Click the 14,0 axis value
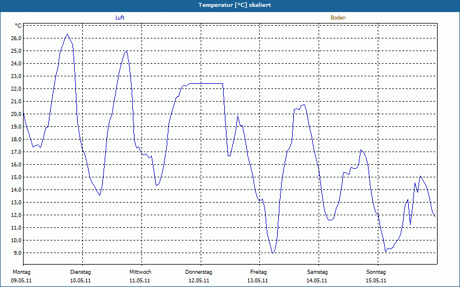The width and height of the screenshot is (460, 287). tap(16, 189)
